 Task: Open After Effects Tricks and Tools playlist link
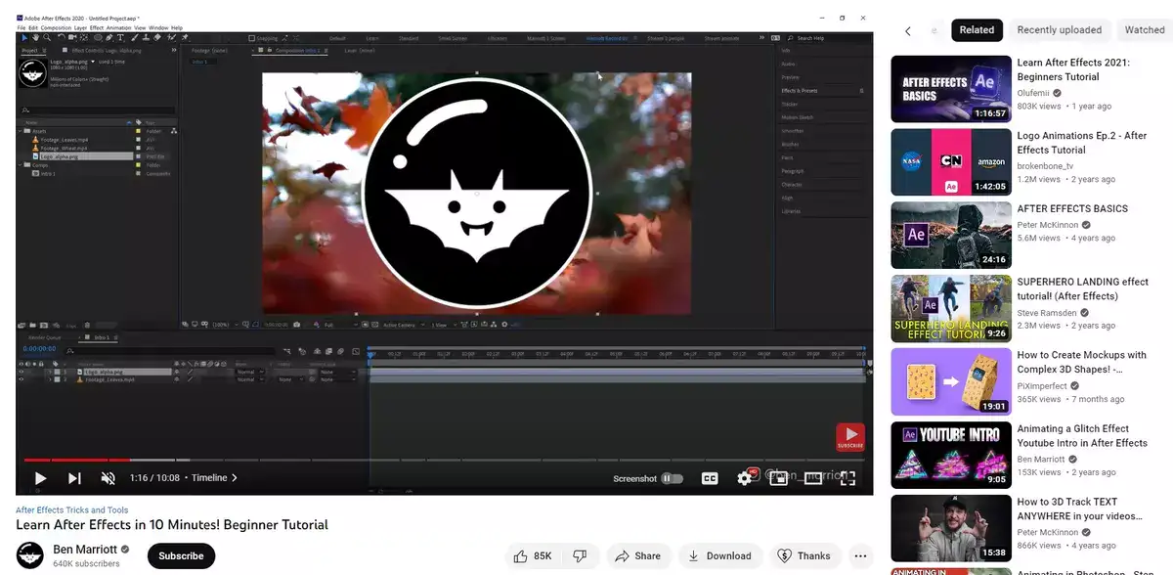tap(72, 510)
